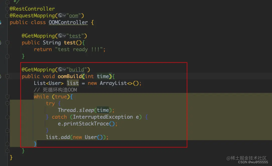272x166 pixels.
Task: Click ArrayList in the new expression
Action: click(113, 83)
